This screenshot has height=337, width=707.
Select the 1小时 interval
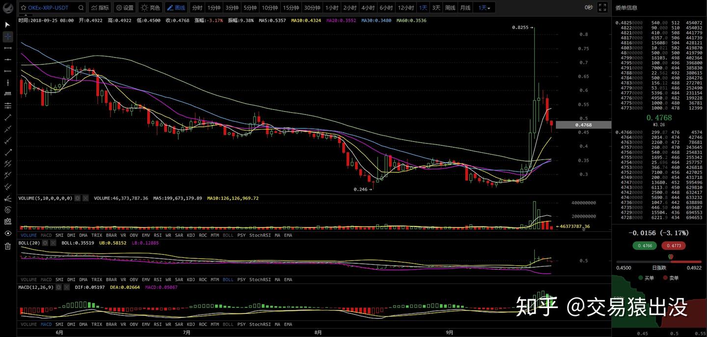(x=332, y=8)
